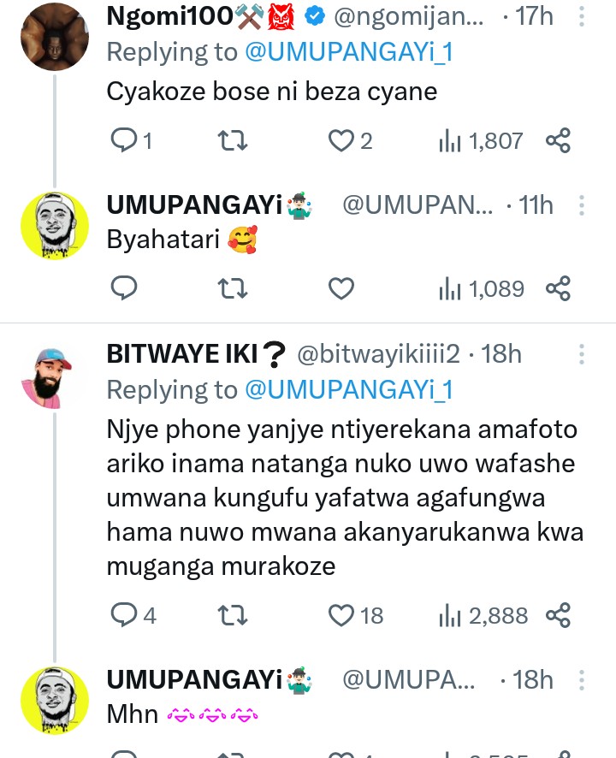Open BITWAYE IKI's profile avatar

click(x=54, y=376)
